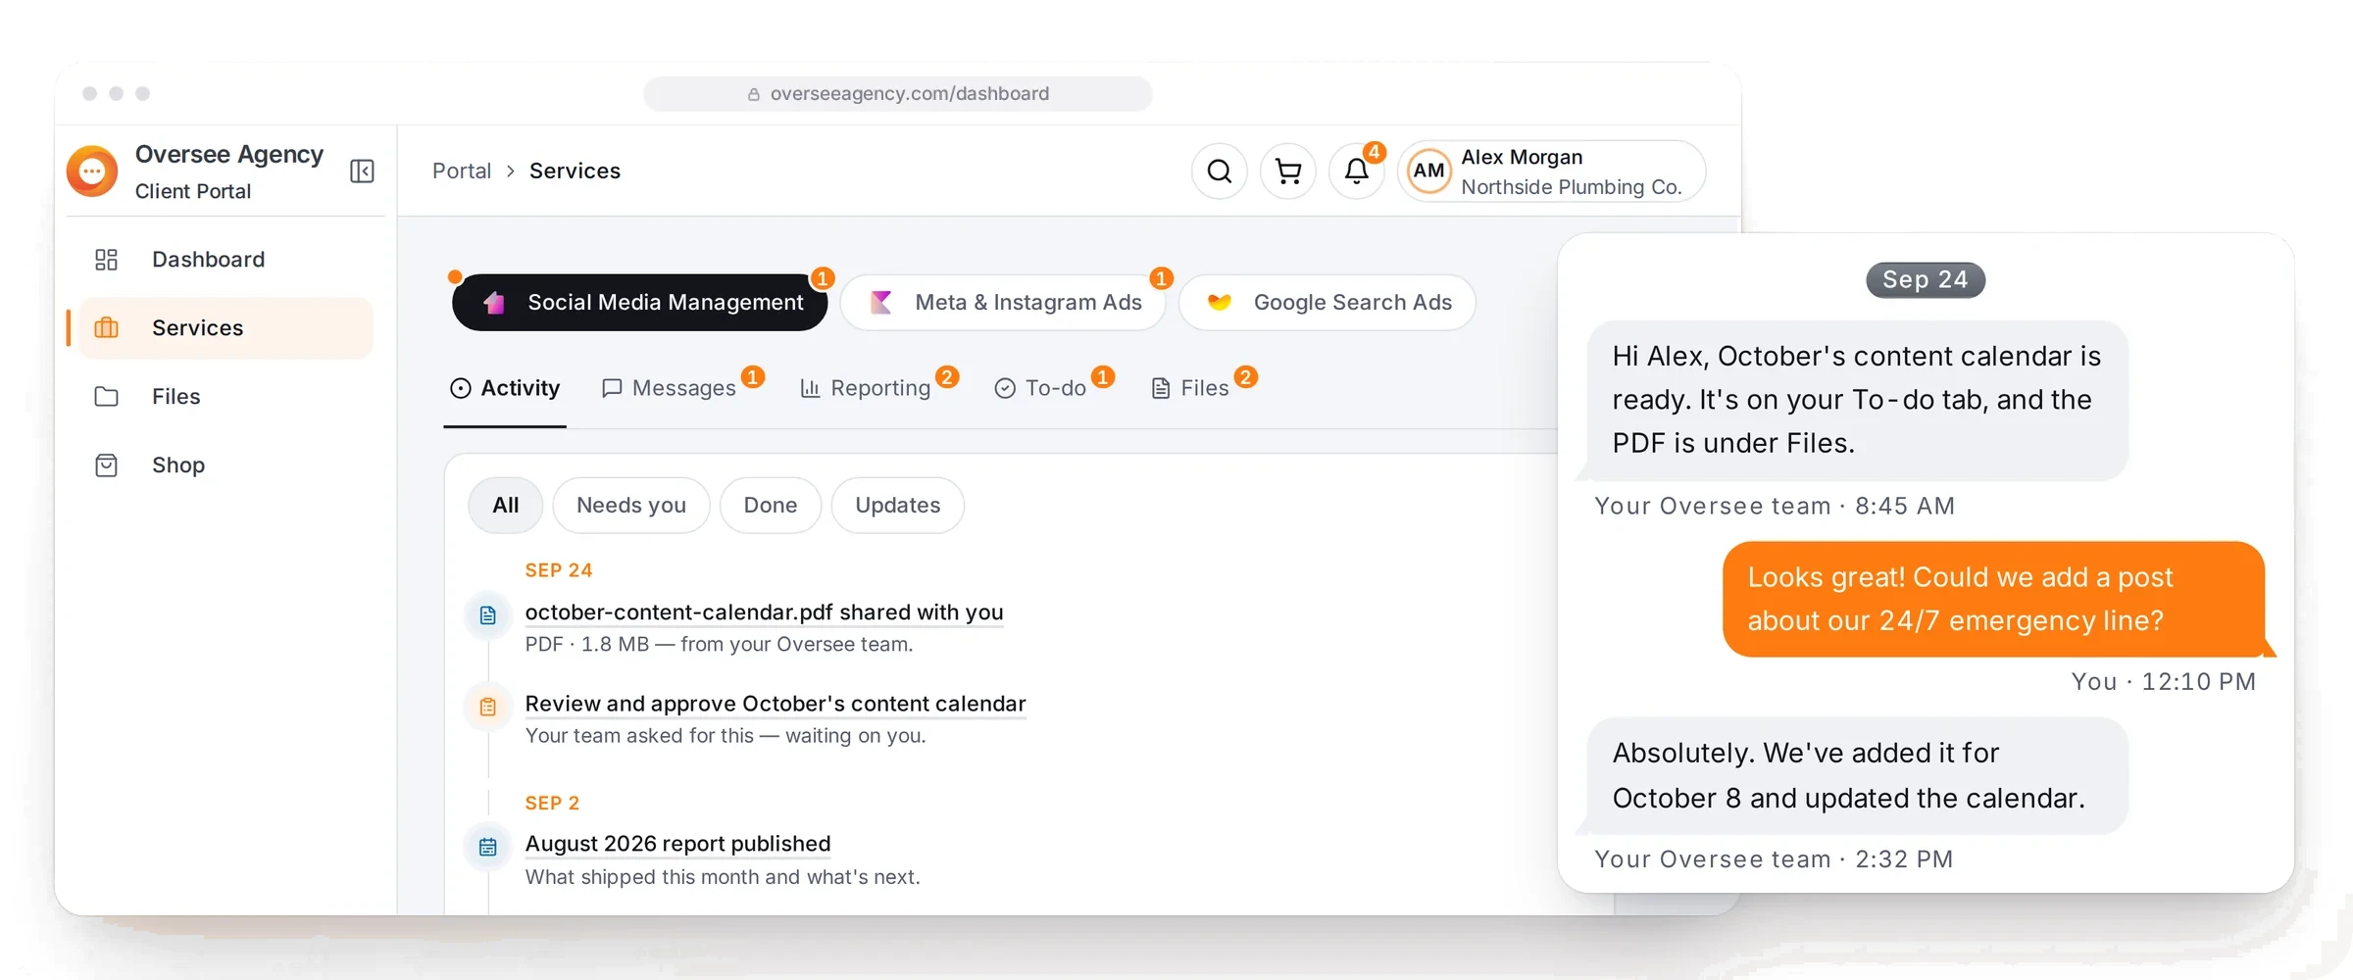The image size is (2353, 980).
Task: Click the Services briefcase icon in sidebar
Action: (106, 328)
